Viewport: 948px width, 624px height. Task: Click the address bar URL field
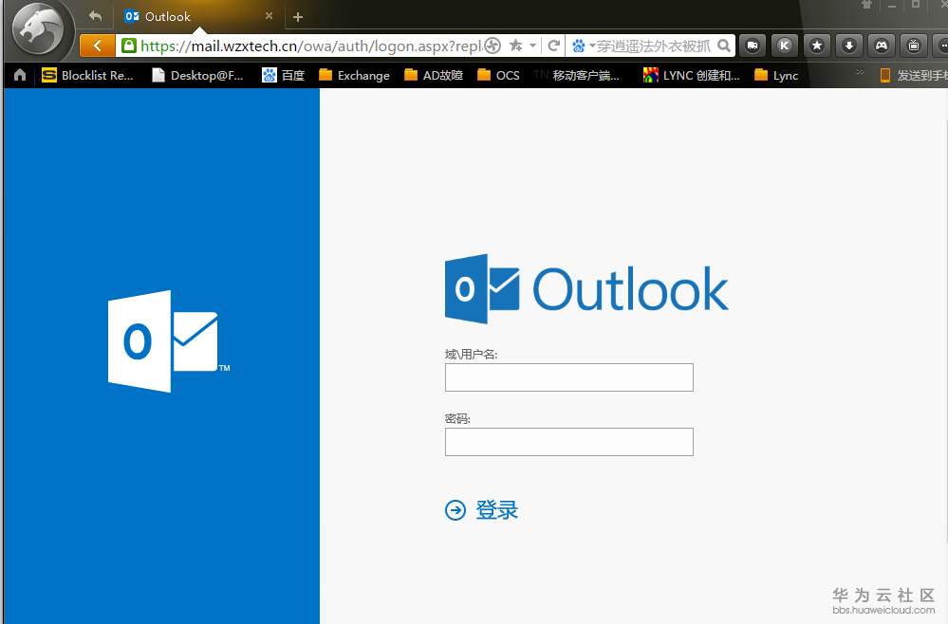click(310, 46)
